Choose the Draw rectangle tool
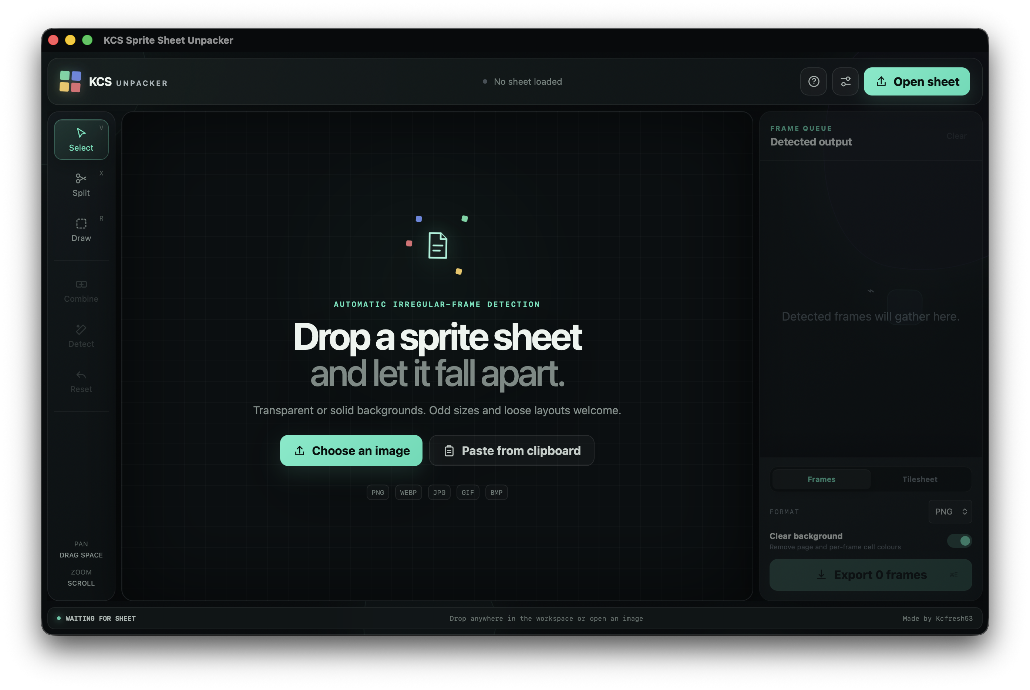The image size is (1030, 690). click(x=81, y=230)
